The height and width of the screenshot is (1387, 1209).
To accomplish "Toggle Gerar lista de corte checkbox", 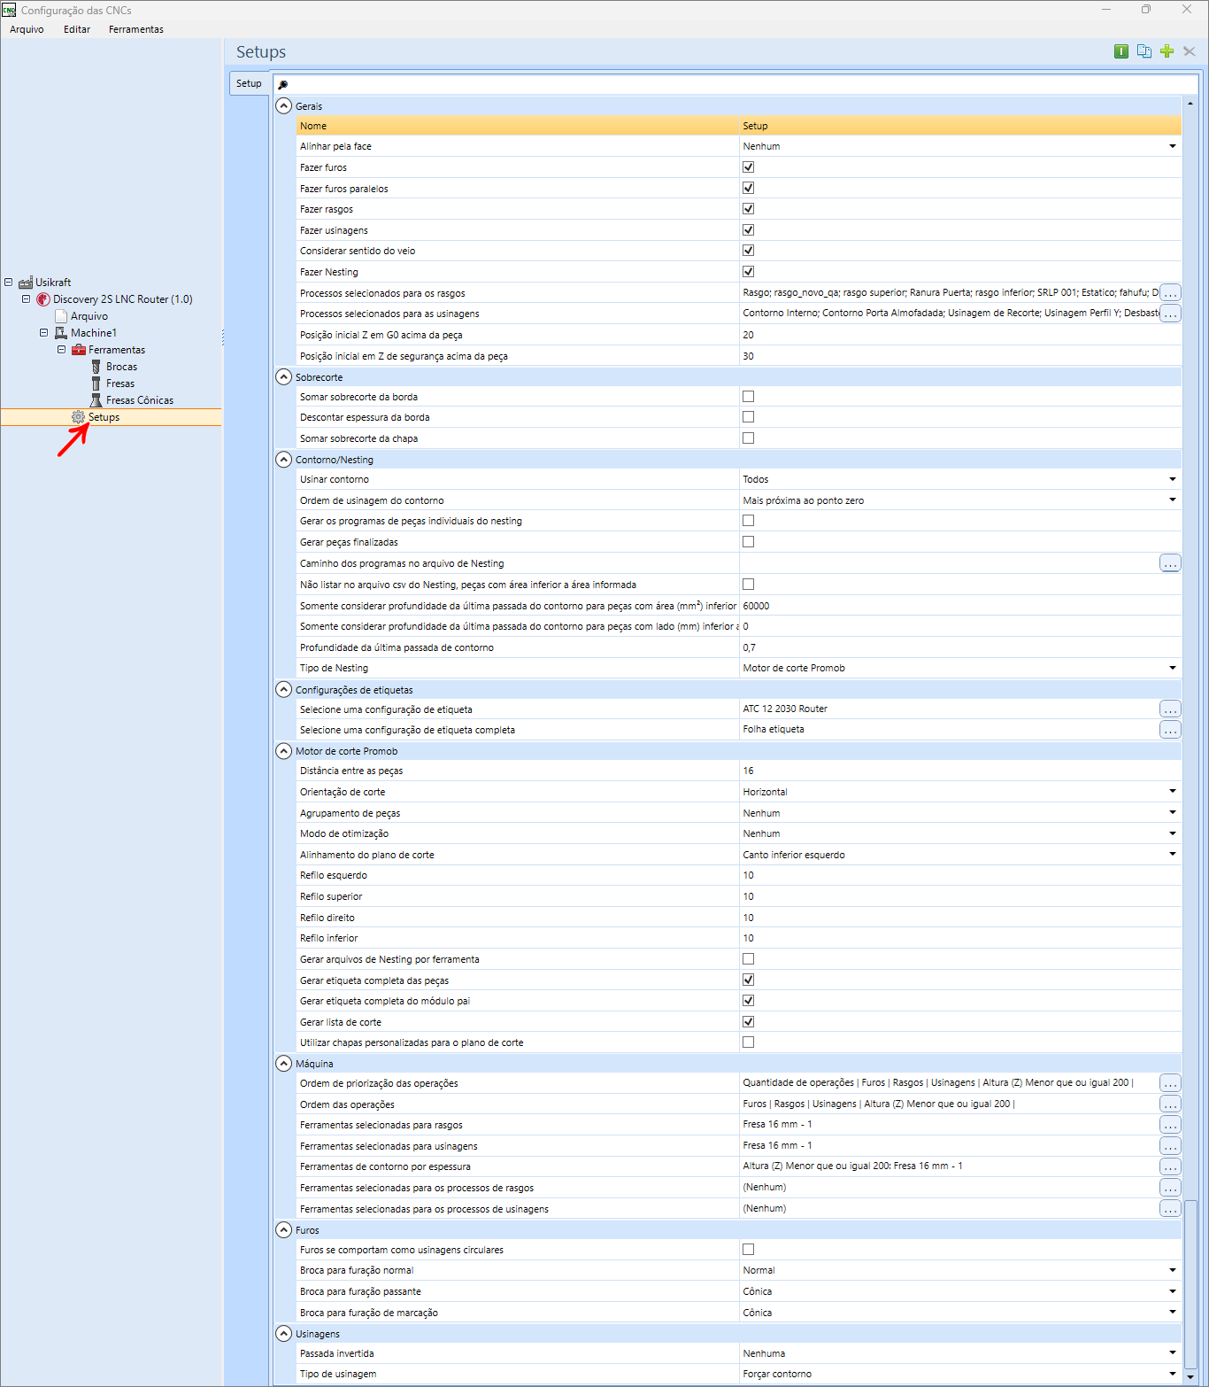I will coord(749,1022).
